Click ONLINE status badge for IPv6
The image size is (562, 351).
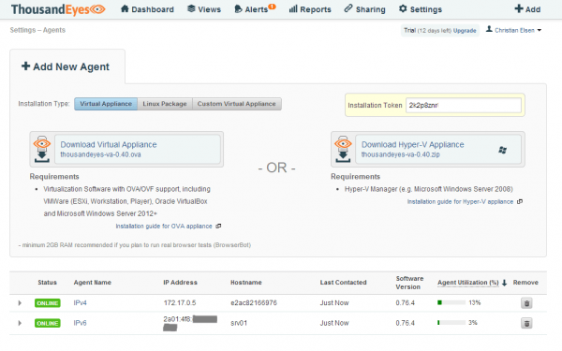(x=48, y=323)
